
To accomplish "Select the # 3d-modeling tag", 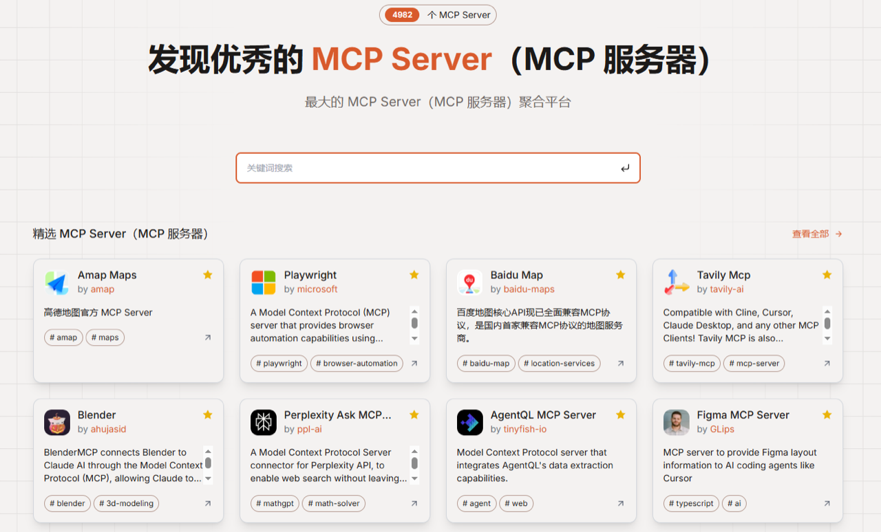I will (126, 504).
